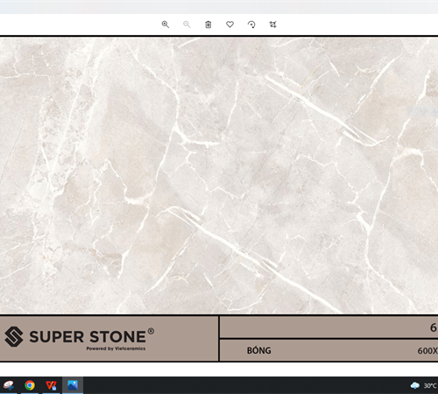Add image to favorites with heart icon
The height and width of the screenshot is (394, 438).
(x=230, y=25)
